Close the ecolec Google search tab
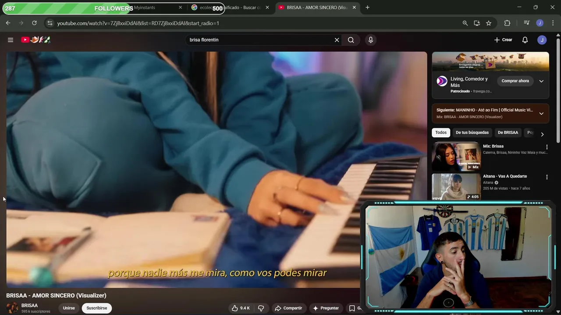This screenshot has width=561, height=315. 267,7
